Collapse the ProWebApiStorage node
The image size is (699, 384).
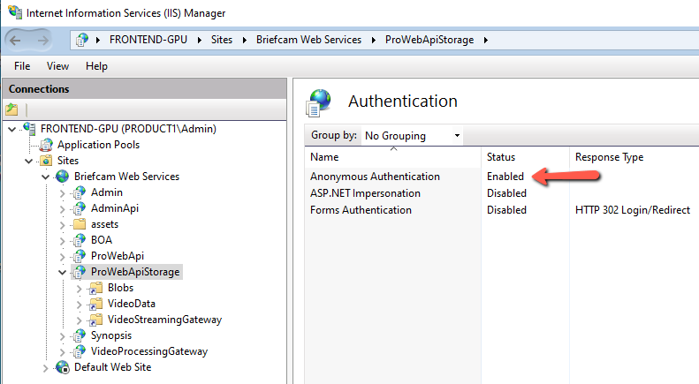click(x=63, y=272)
